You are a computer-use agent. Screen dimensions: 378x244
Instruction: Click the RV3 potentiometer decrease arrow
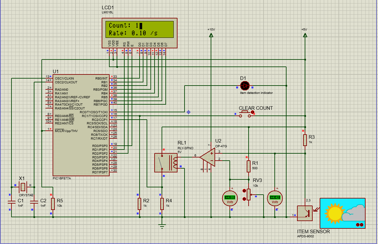(244, 199)
